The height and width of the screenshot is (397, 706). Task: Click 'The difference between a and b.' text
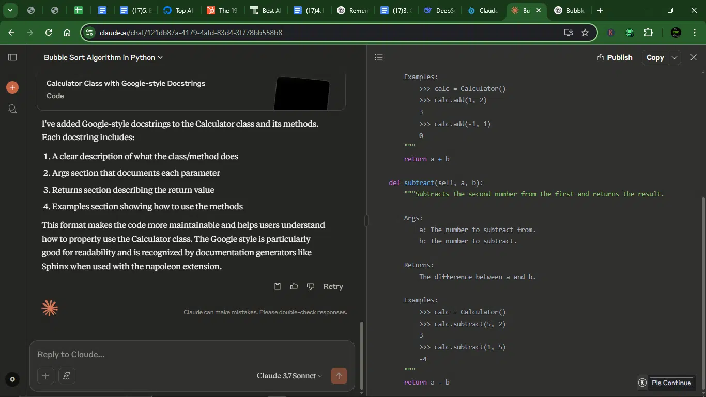[x=477, y=277]
